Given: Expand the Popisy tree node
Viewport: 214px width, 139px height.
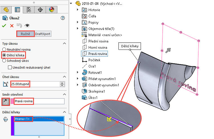Looking at the screenshot, I should [x=78, y=22].
